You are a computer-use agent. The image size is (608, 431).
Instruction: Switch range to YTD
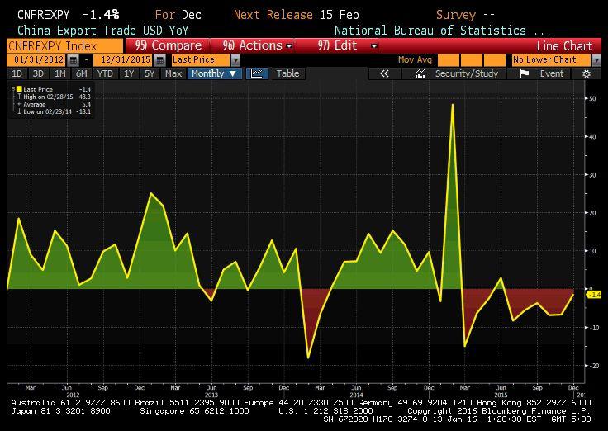point(105,73)
